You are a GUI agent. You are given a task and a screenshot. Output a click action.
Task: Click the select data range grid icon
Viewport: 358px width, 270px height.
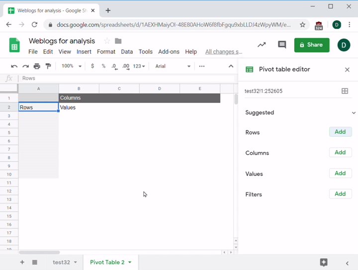(345, 91)
